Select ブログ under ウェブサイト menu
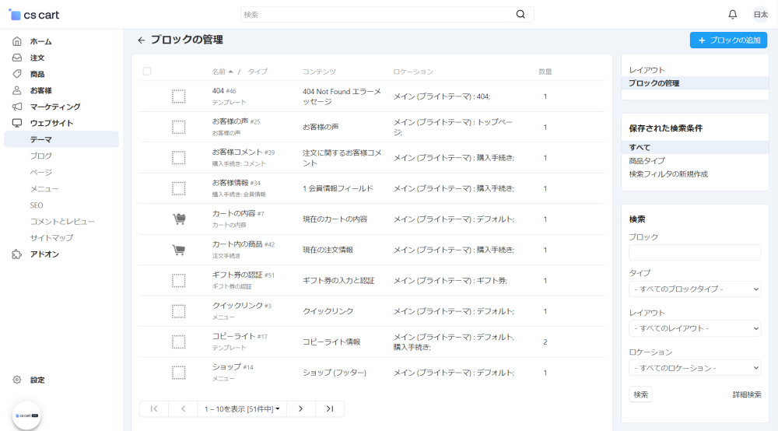This screenshot has width=778, height=431. pyautogui.click(x=40, y=156)
